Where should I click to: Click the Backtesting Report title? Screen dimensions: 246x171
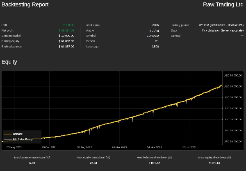click(25, 4)
